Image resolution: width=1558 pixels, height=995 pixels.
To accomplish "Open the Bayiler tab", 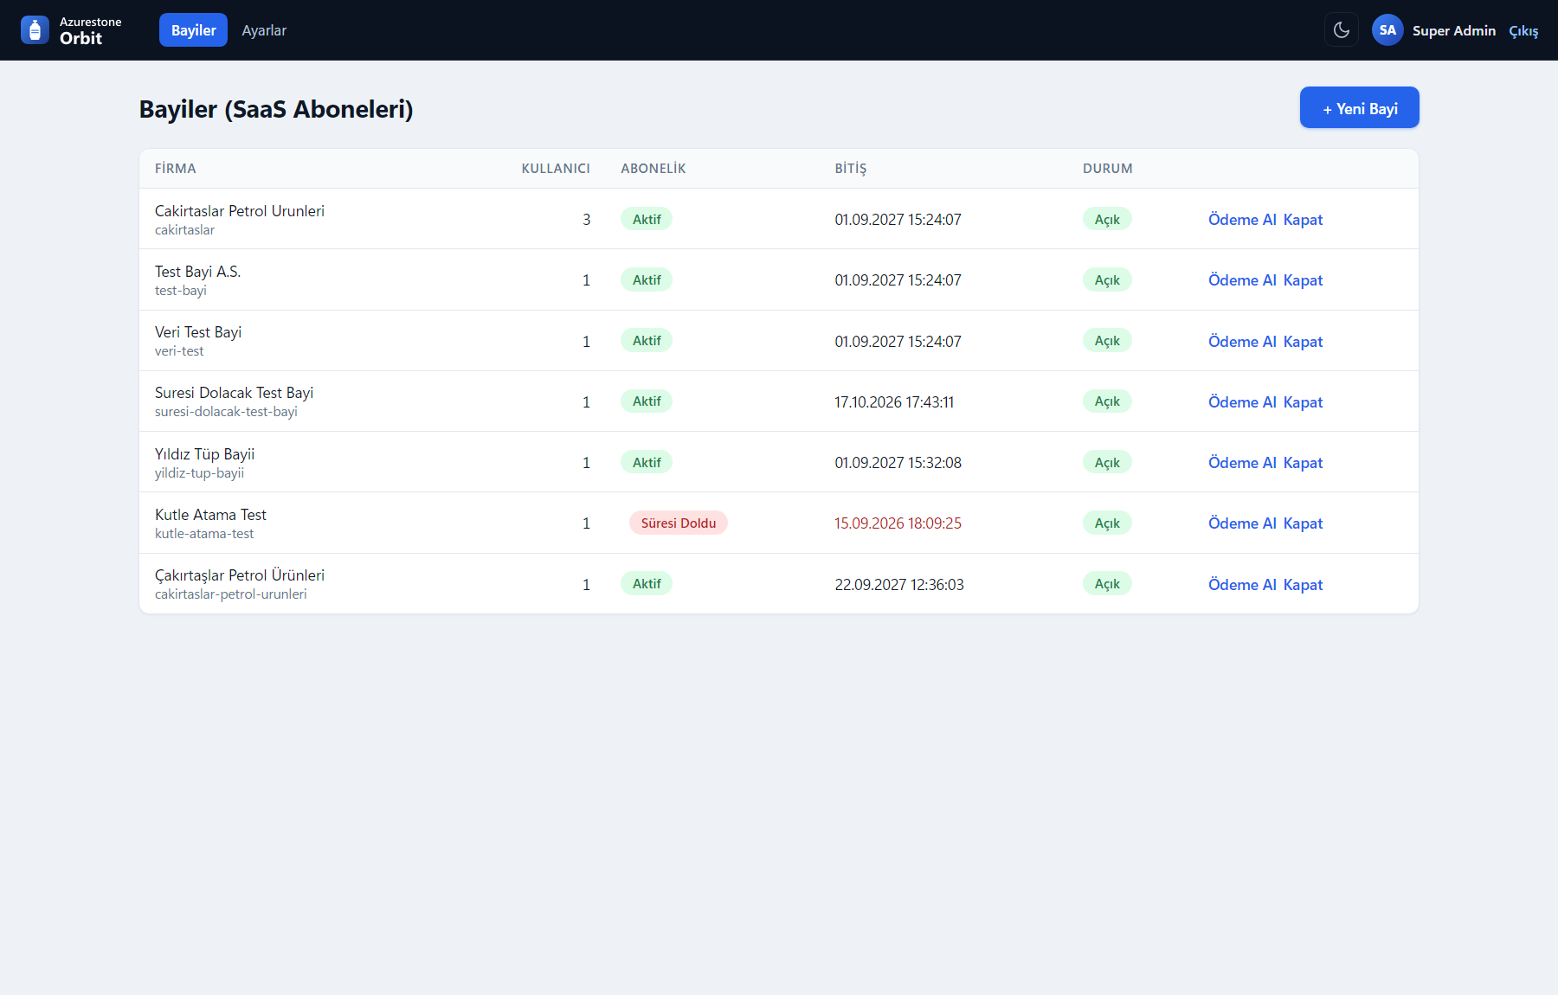I will pos(194,30).
